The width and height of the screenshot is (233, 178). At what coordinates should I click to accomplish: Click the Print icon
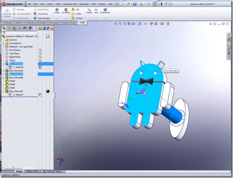click(x=141, y=4)
